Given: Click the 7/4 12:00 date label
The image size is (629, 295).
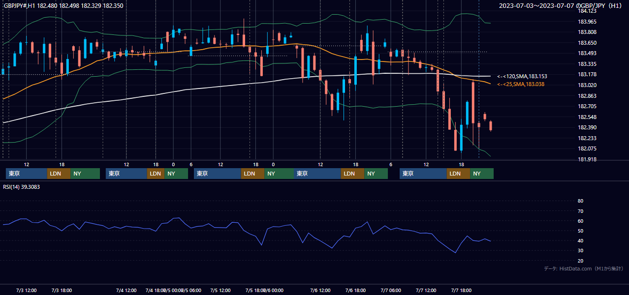Looking at the screenshot, I should click(126, 291).
